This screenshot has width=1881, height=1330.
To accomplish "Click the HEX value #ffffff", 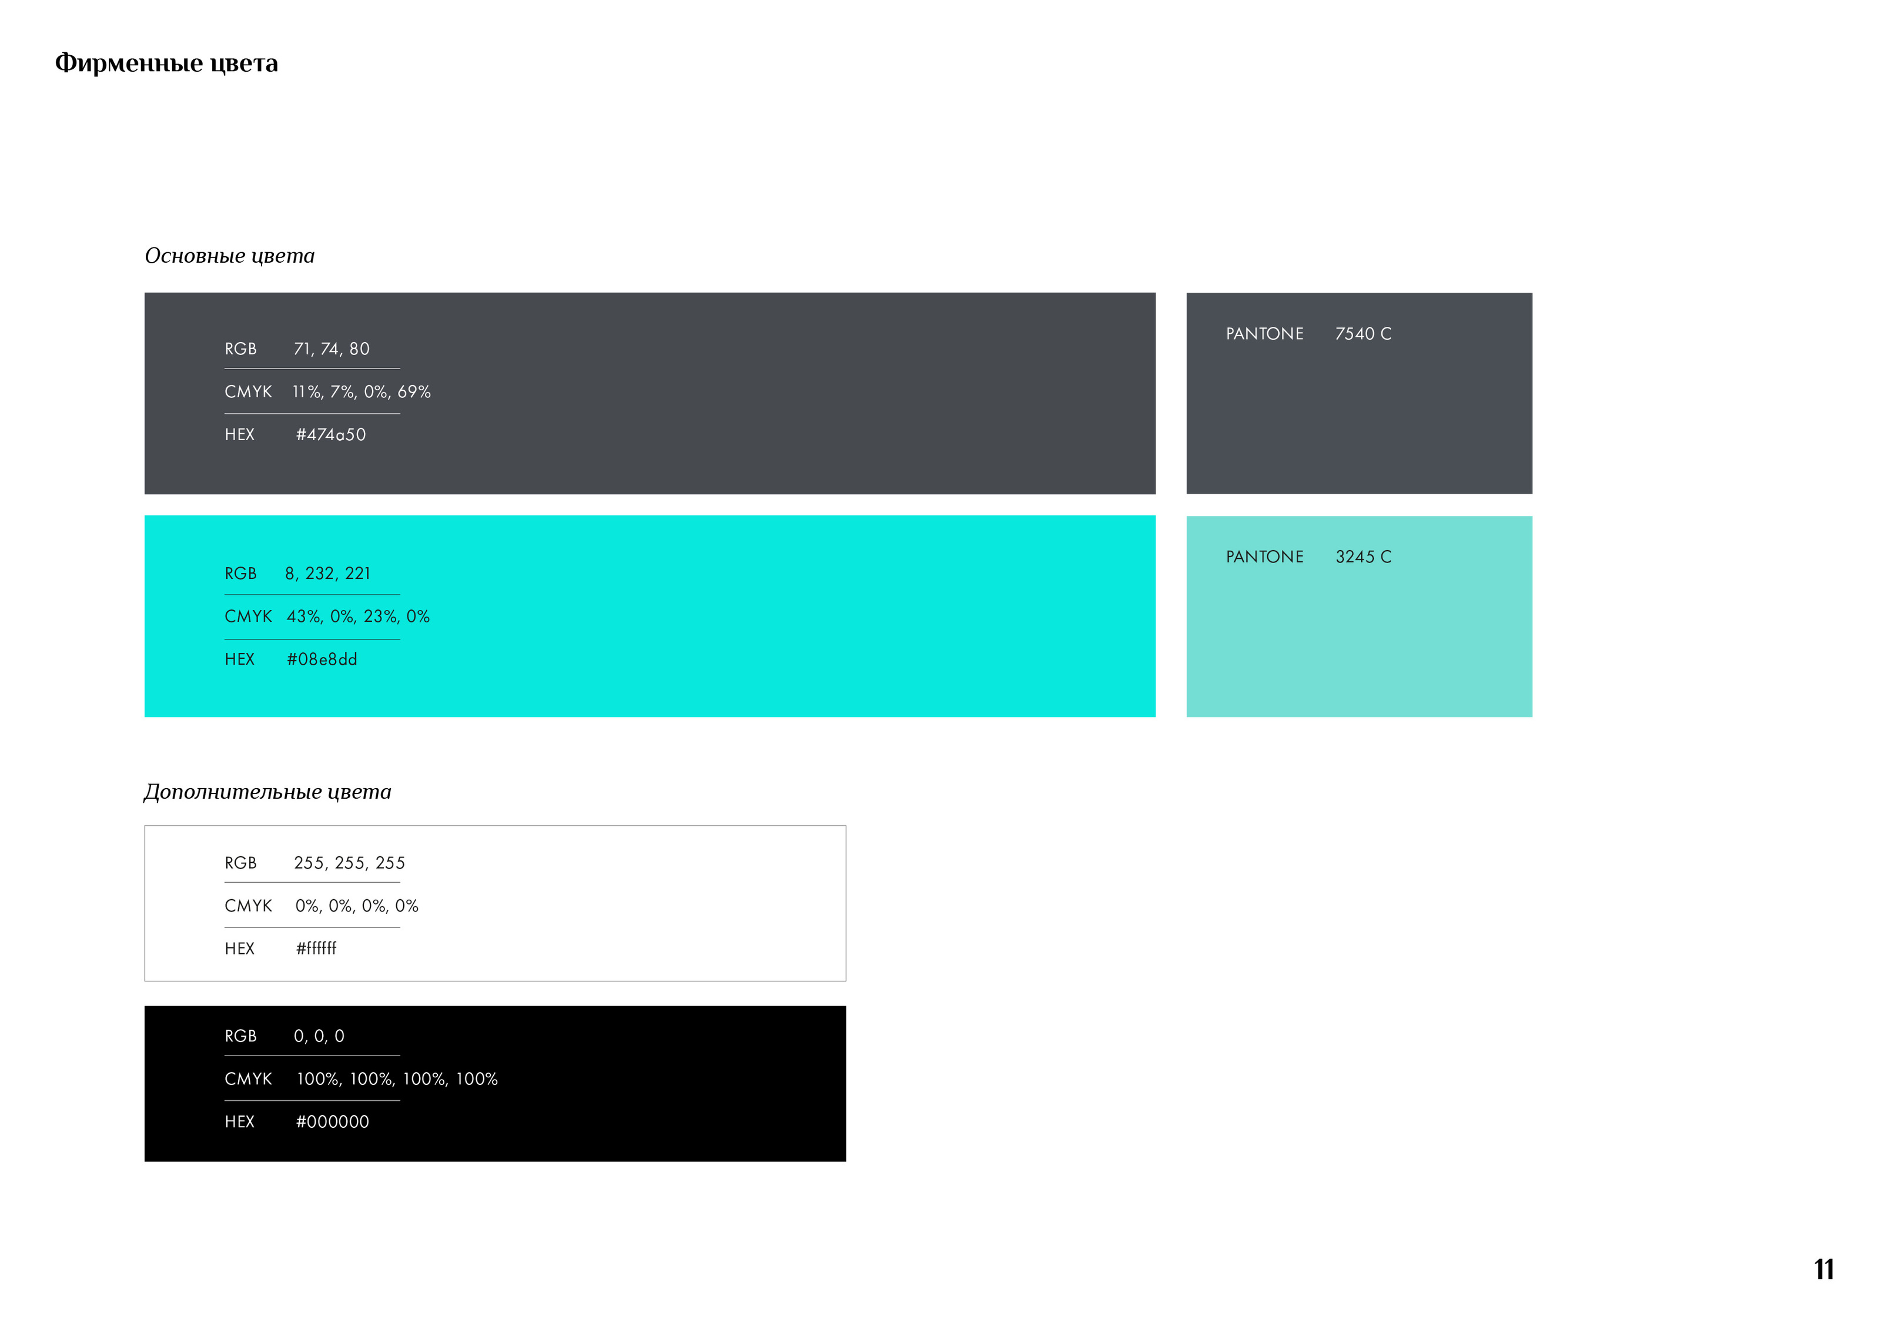I will pos(316,949).
